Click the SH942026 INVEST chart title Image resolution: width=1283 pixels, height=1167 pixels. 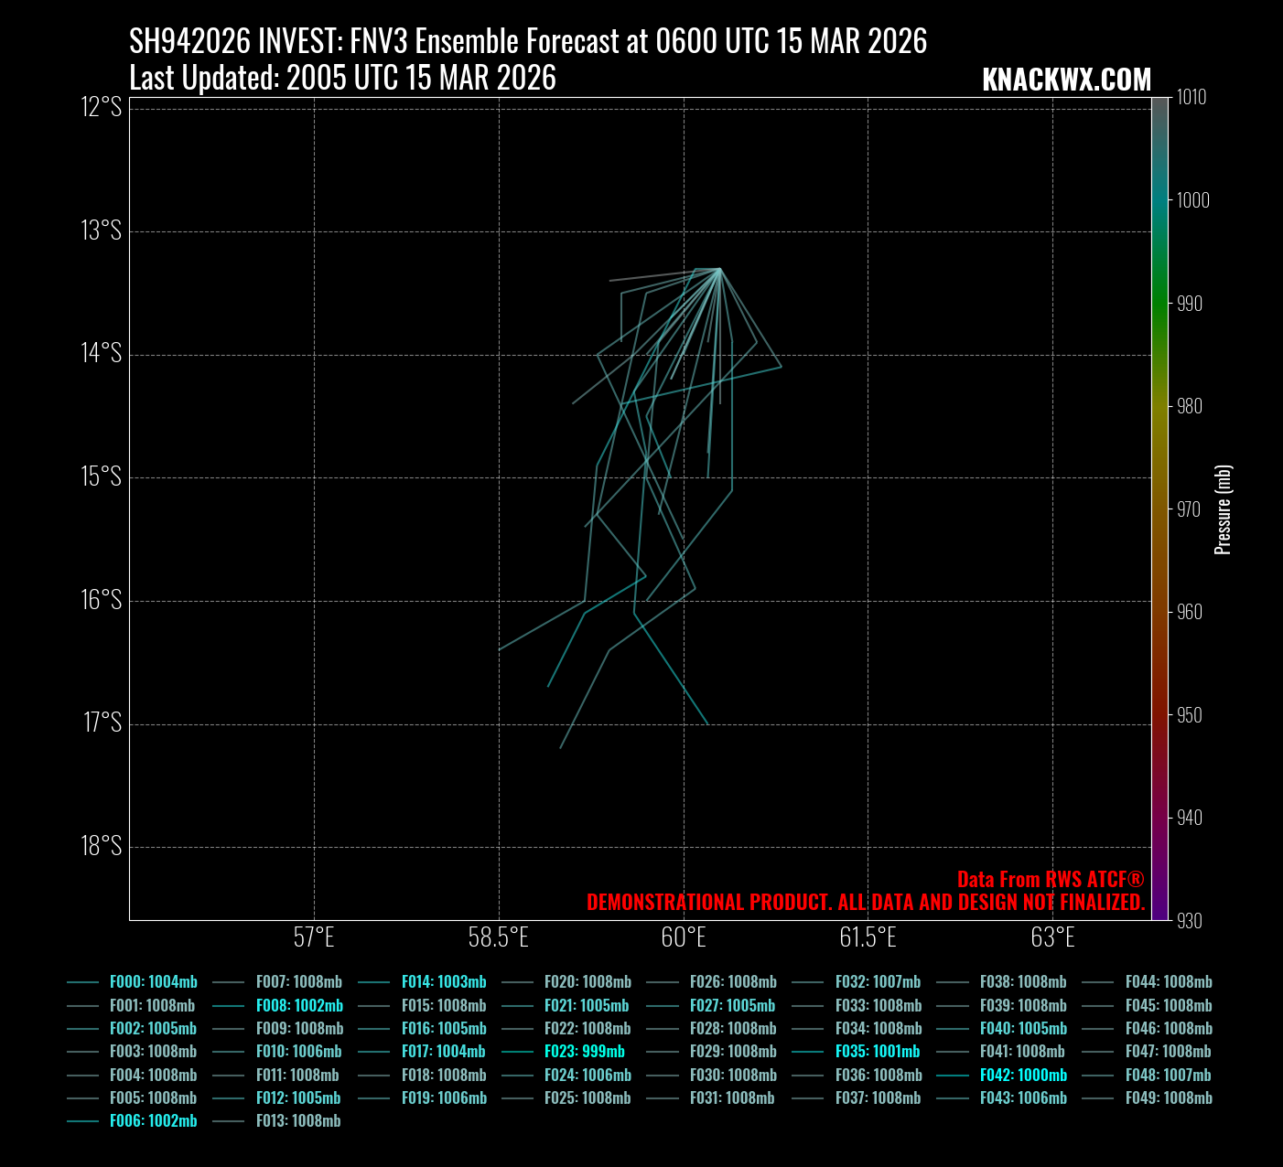pyautogui.click(x=528, y=41)
